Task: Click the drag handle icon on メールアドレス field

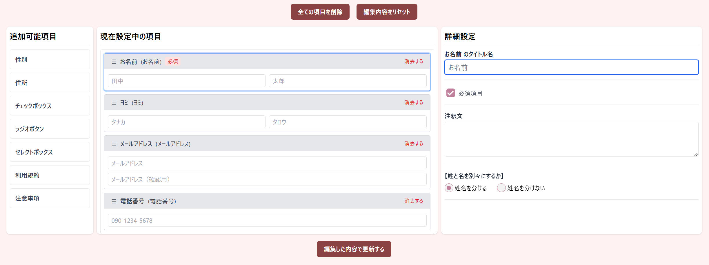Action: [x=113, y=143]
